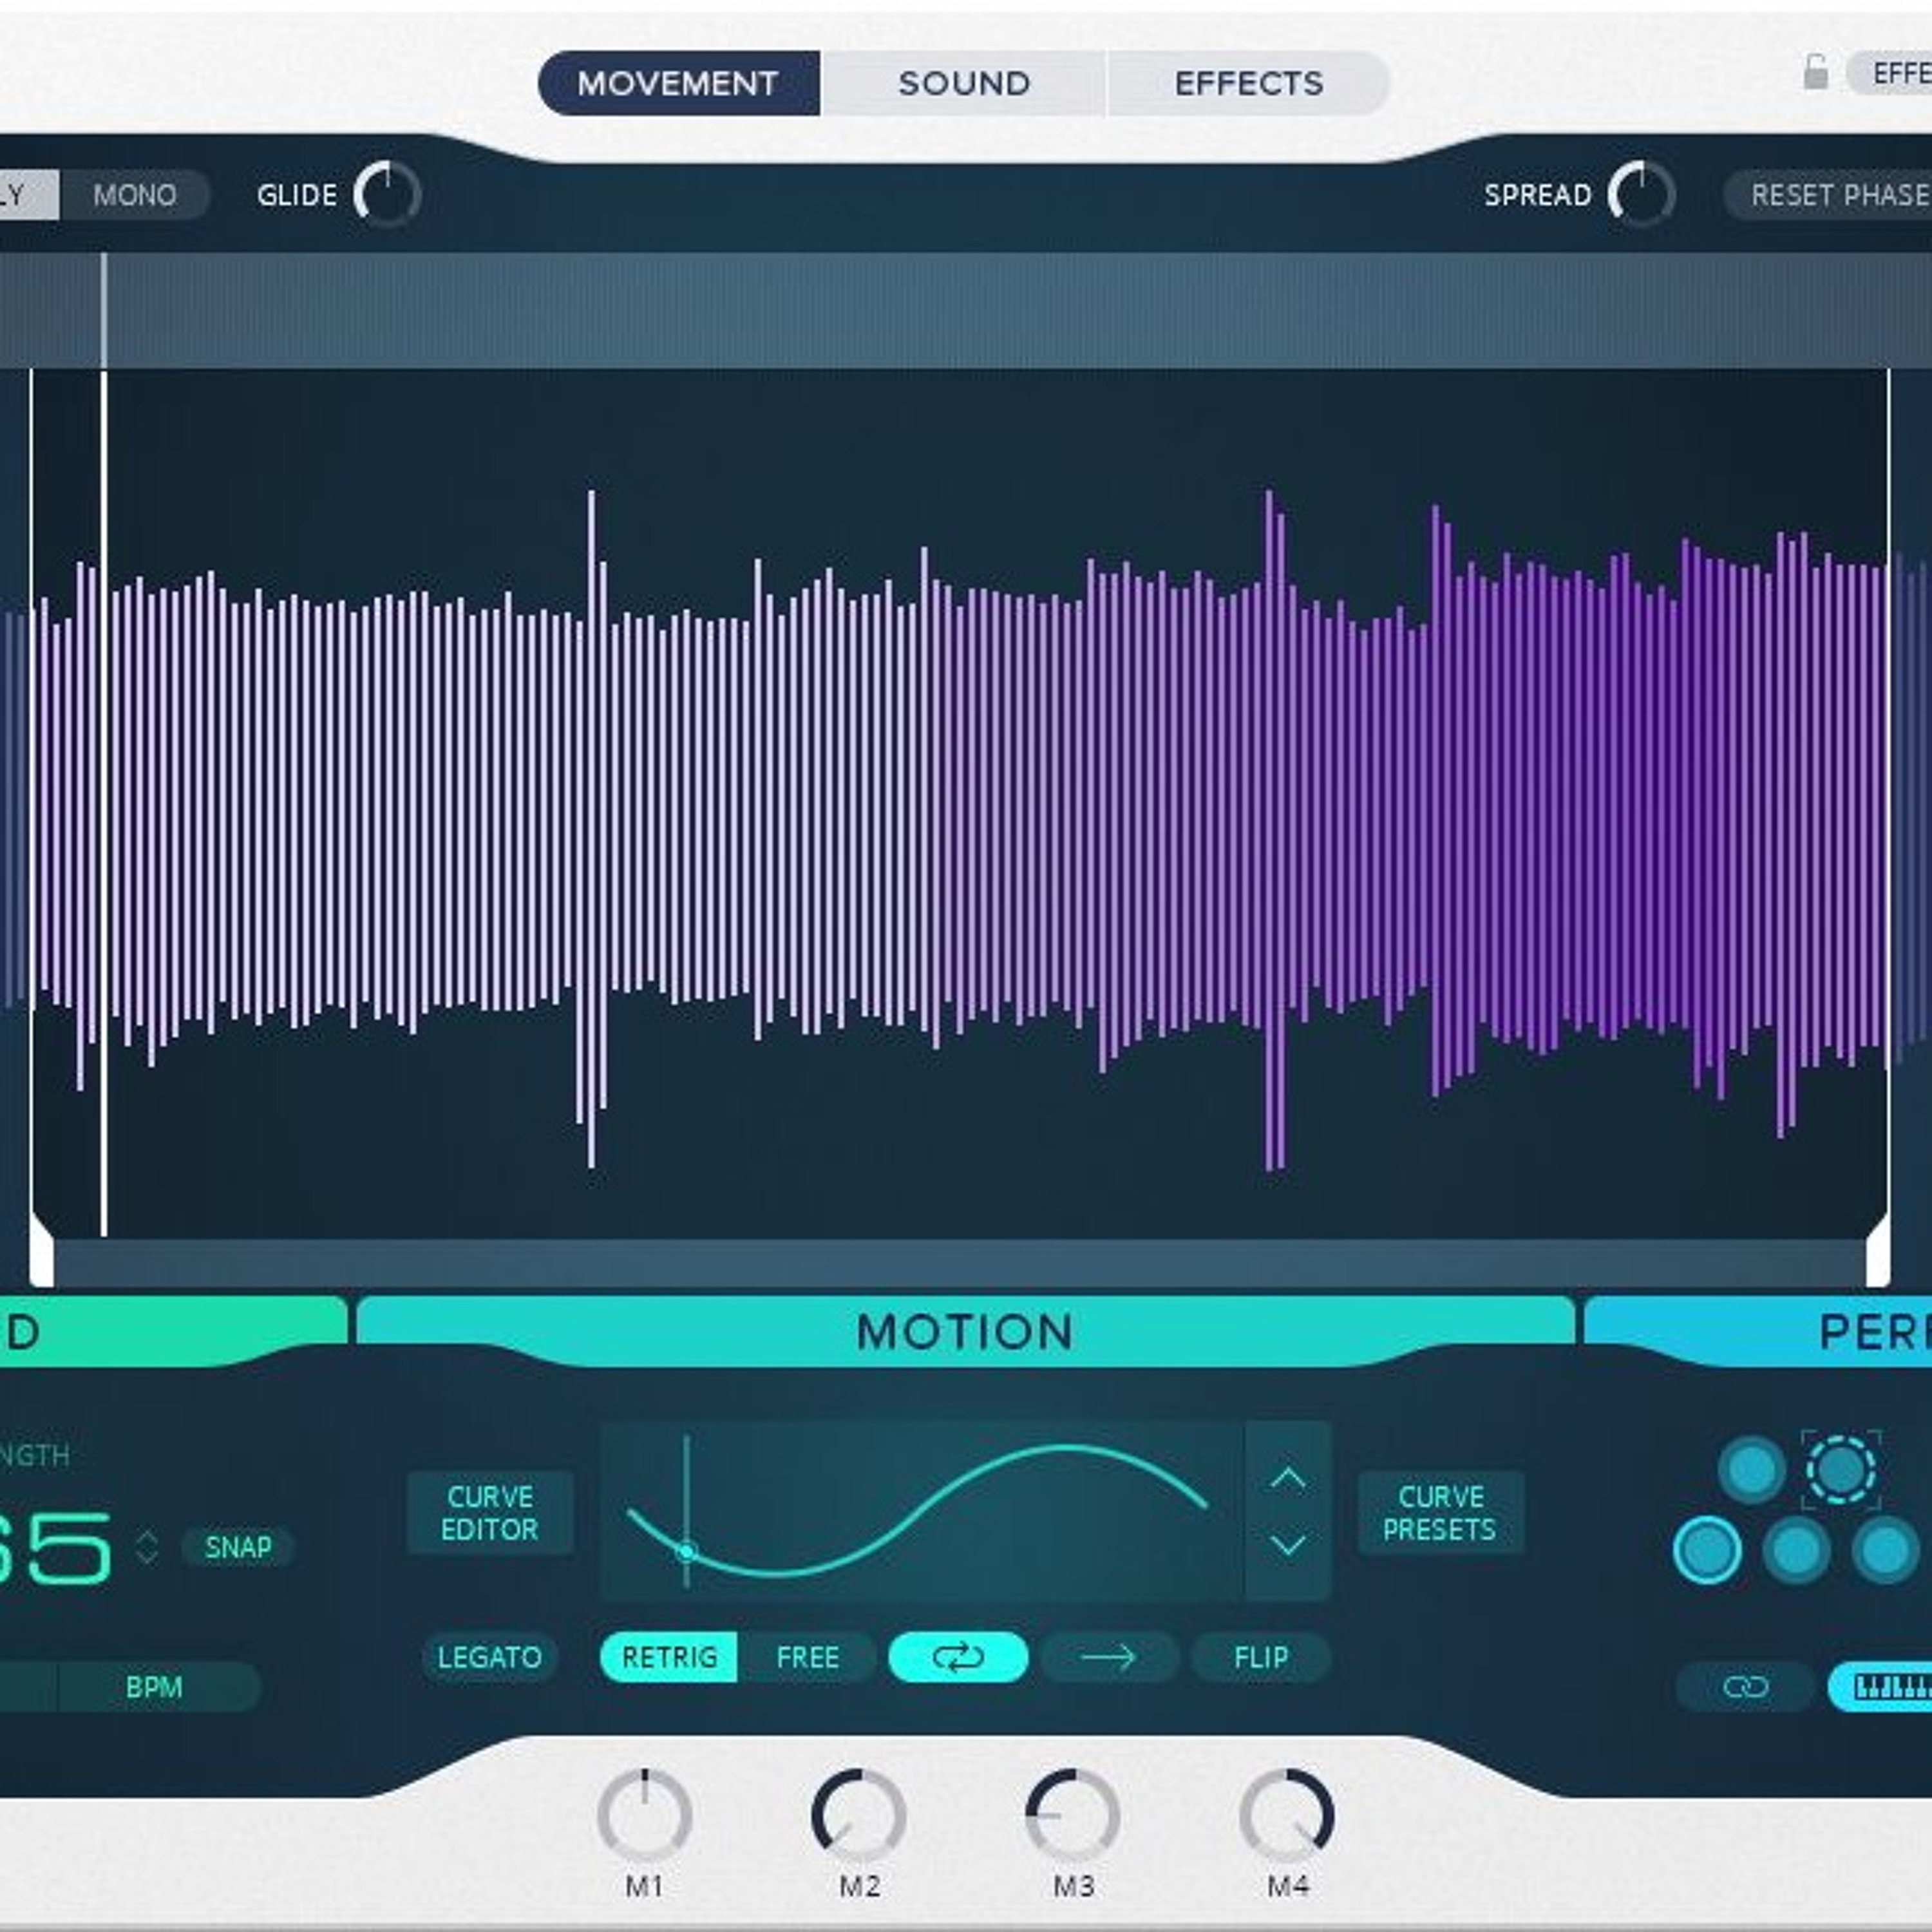This screenshot has height=1932, width=1932.
Task: Click the M1 macro knob
Action: pyautogui.click(x=644, y=1815)
